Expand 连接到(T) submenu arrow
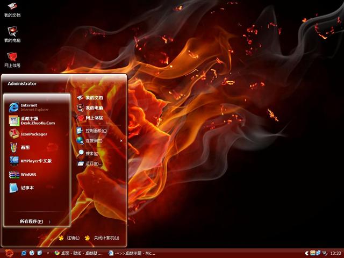Screen dimensions: 344x258 pyautogui.click(x=121, y=141)
